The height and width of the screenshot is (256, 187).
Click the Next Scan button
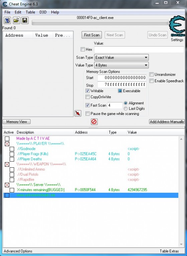[115, 35]
